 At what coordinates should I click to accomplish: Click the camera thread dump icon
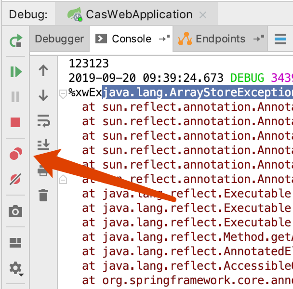pos(15,211)
